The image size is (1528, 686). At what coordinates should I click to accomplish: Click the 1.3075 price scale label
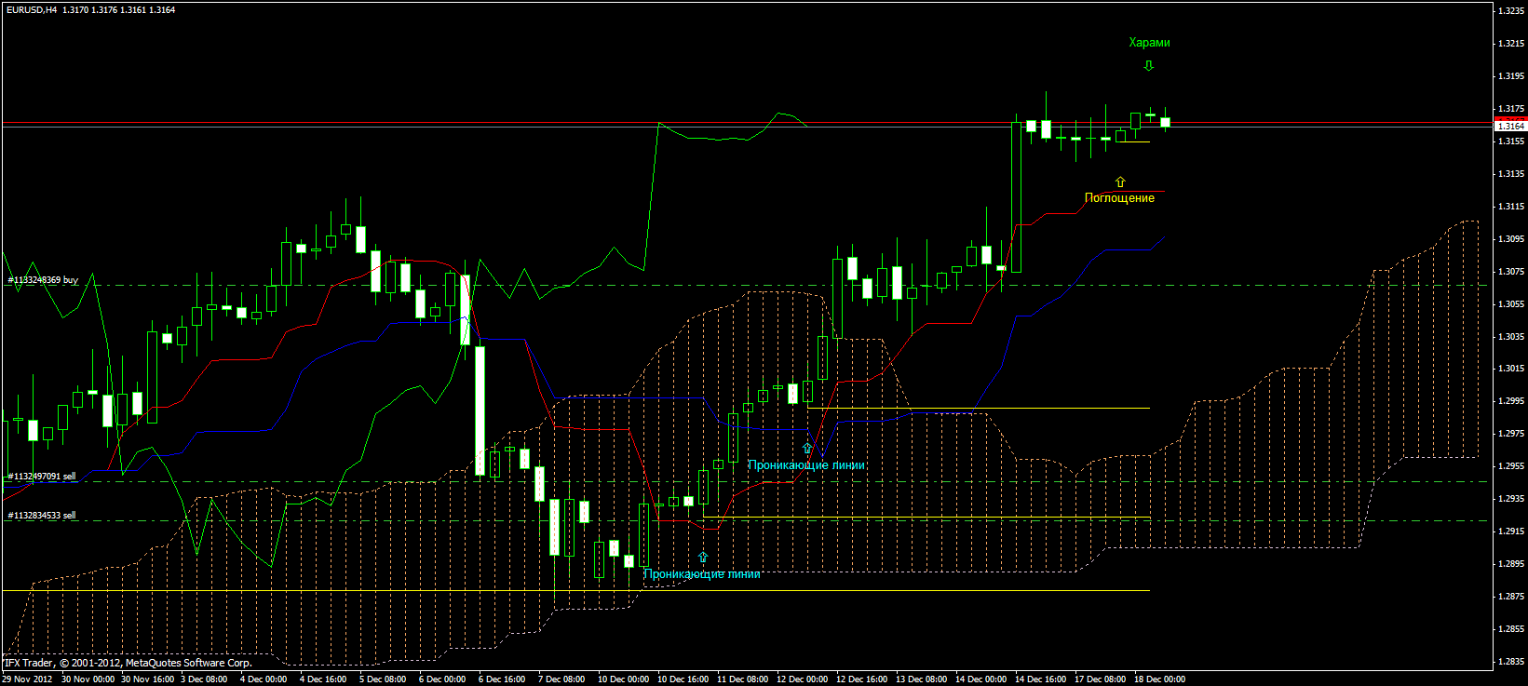click(1510, 272)
